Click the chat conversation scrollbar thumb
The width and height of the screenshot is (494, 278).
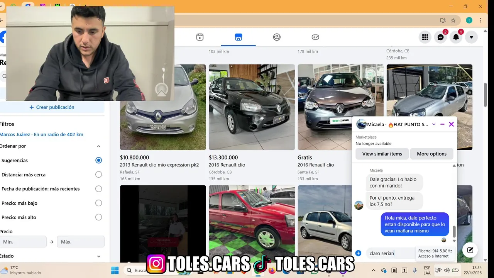(454, 232)
